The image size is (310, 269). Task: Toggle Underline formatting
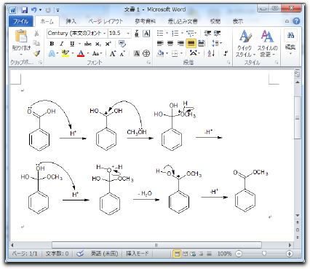point(72,44)
